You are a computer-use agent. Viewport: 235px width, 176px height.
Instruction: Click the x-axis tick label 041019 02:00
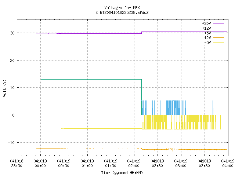[134, 164]
